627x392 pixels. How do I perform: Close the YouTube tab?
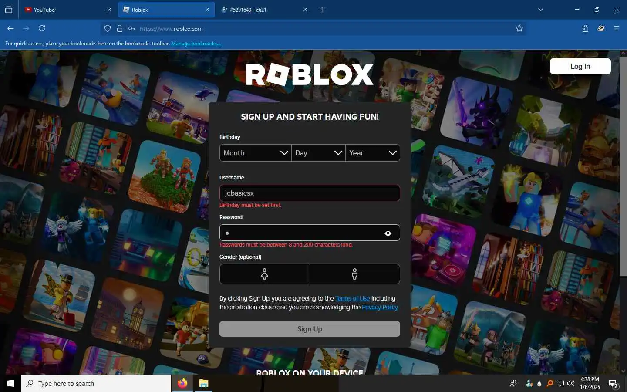(109, 10)
